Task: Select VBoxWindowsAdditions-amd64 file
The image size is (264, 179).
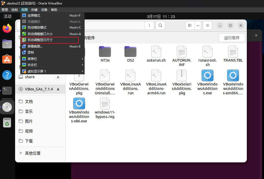Action: [233, 82]
